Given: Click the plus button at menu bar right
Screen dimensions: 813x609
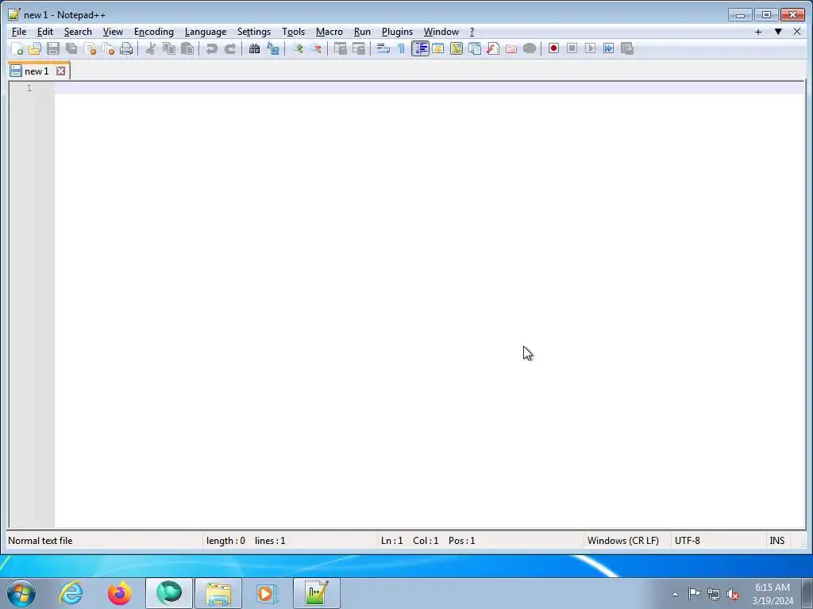Looking at the screenshot, I should coord(758,32).
